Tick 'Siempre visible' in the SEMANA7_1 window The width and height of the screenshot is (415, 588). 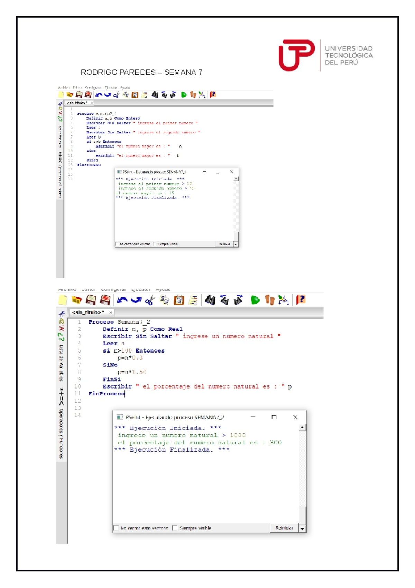click(155, 244)
